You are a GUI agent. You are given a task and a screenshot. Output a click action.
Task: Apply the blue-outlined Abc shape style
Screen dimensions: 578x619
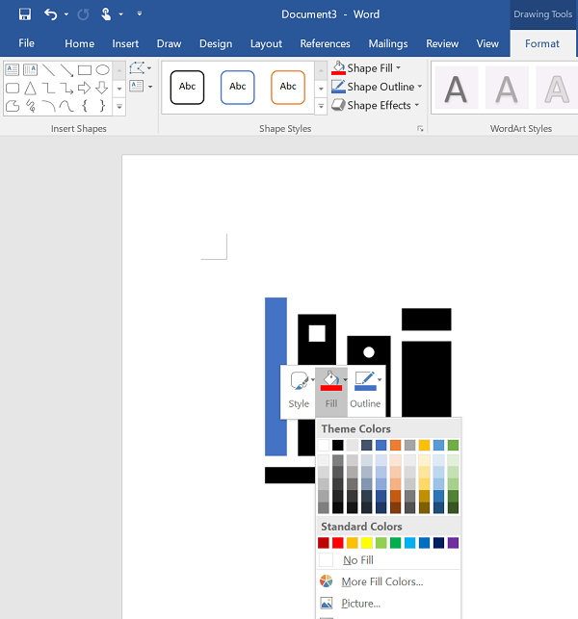(238, 87)
